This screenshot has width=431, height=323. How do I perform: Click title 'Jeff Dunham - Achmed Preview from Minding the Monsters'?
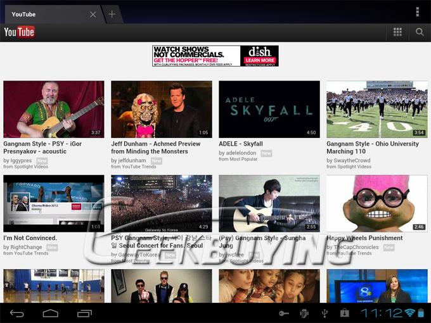click(156, 148)
